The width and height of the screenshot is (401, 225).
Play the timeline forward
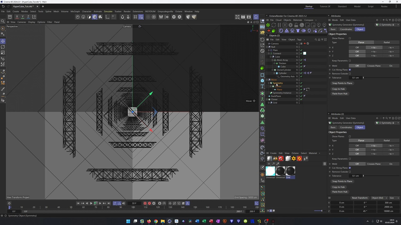(91, 203)
